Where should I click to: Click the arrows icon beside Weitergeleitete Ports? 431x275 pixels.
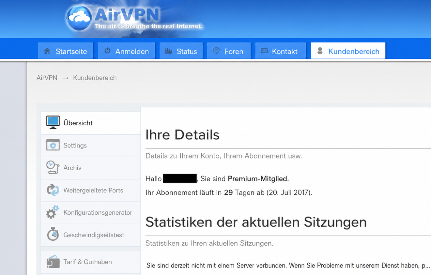tap(53, 190)
